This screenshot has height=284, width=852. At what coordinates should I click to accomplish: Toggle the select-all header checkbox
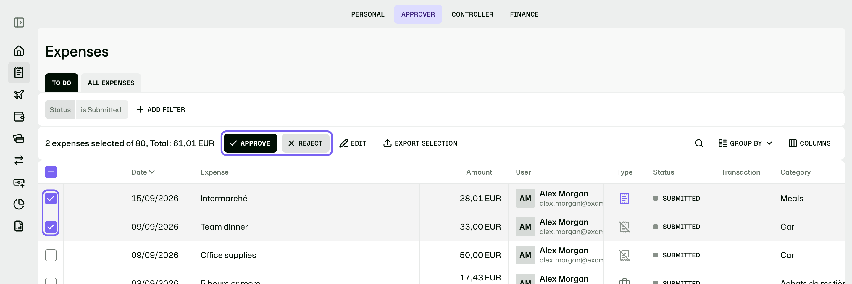click(x=51, y=172)
